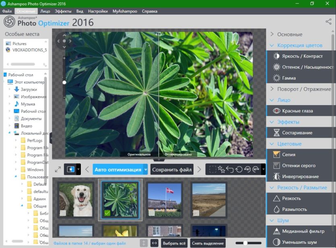Viewport: 336px width, 248px height.
Task: Rotate image 90 degrees right icon
Action: pos(256,169)
